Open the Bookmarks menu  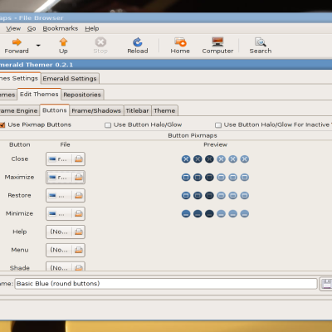click(x=61, y=28)
